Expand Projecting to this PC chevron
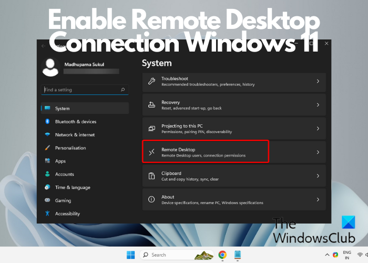This screenshot has width=368, height=263. [x=318, y=128]
